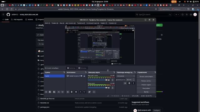Open source Filters button above docks

82,68
